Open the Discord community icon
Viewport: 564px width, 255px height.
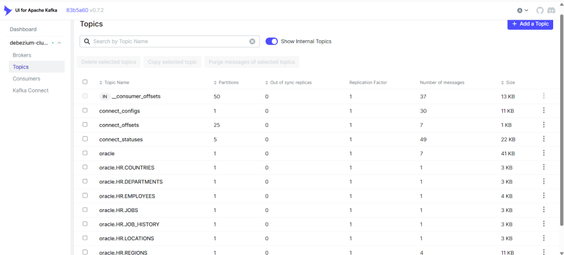[x=551, y=10]
